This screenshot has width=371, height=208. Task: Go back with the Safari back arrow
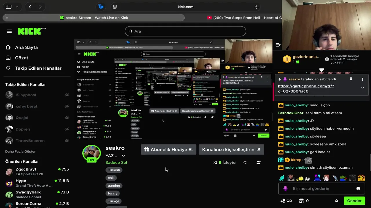point(30,7)
